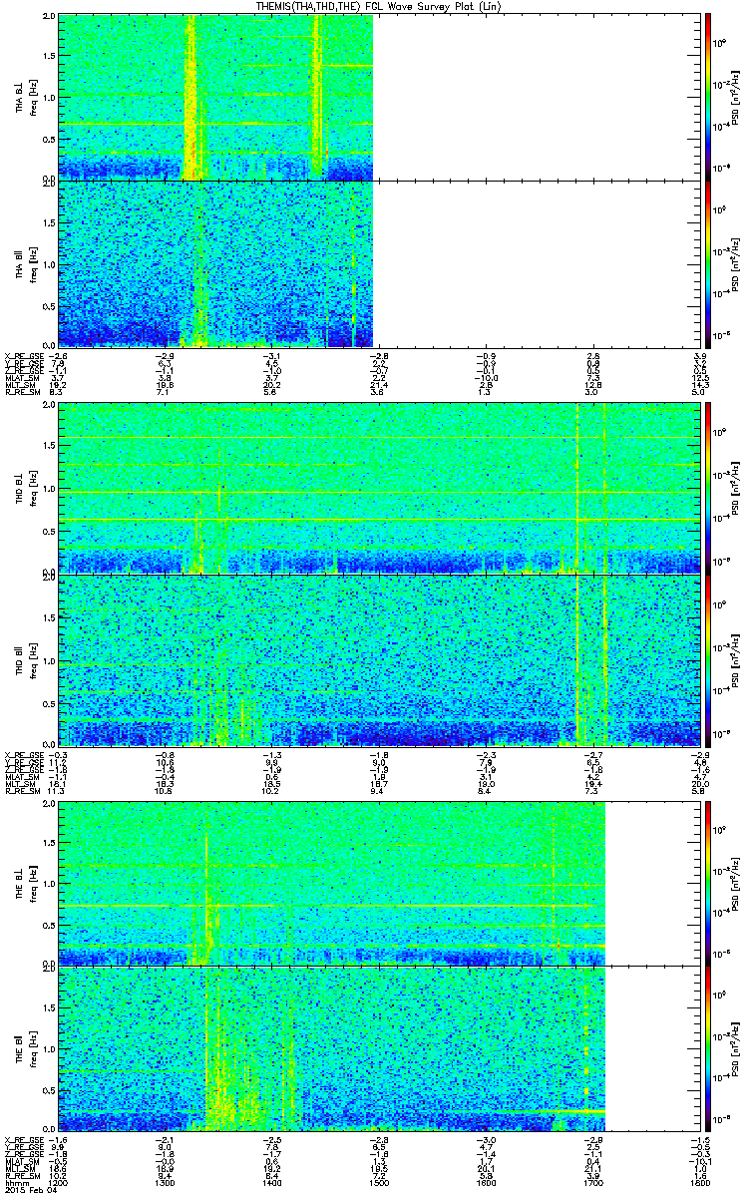Click the '1400' time tick label
The image size is (748, 1197).
[x=272, y=1183]
